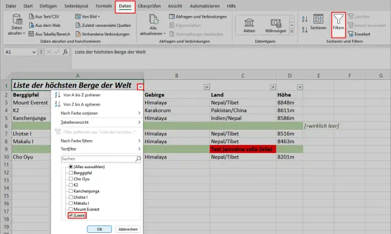Select row 6 header
Viewport: 391px width, 234px height.
pos(6,126)
